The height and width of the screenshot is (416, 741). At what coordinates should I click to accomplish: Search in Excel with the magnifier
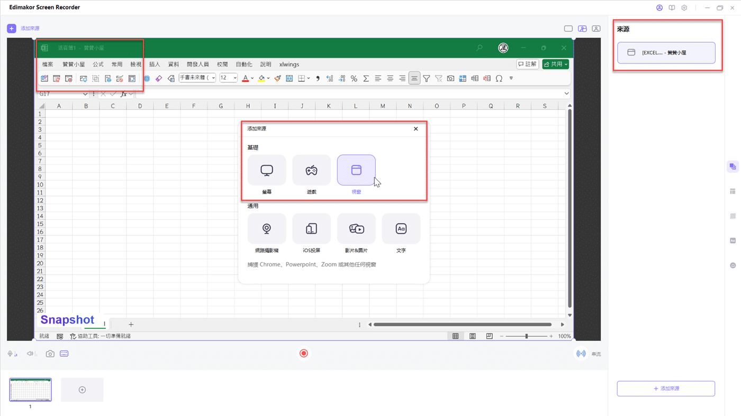click(x=480, y=48)
